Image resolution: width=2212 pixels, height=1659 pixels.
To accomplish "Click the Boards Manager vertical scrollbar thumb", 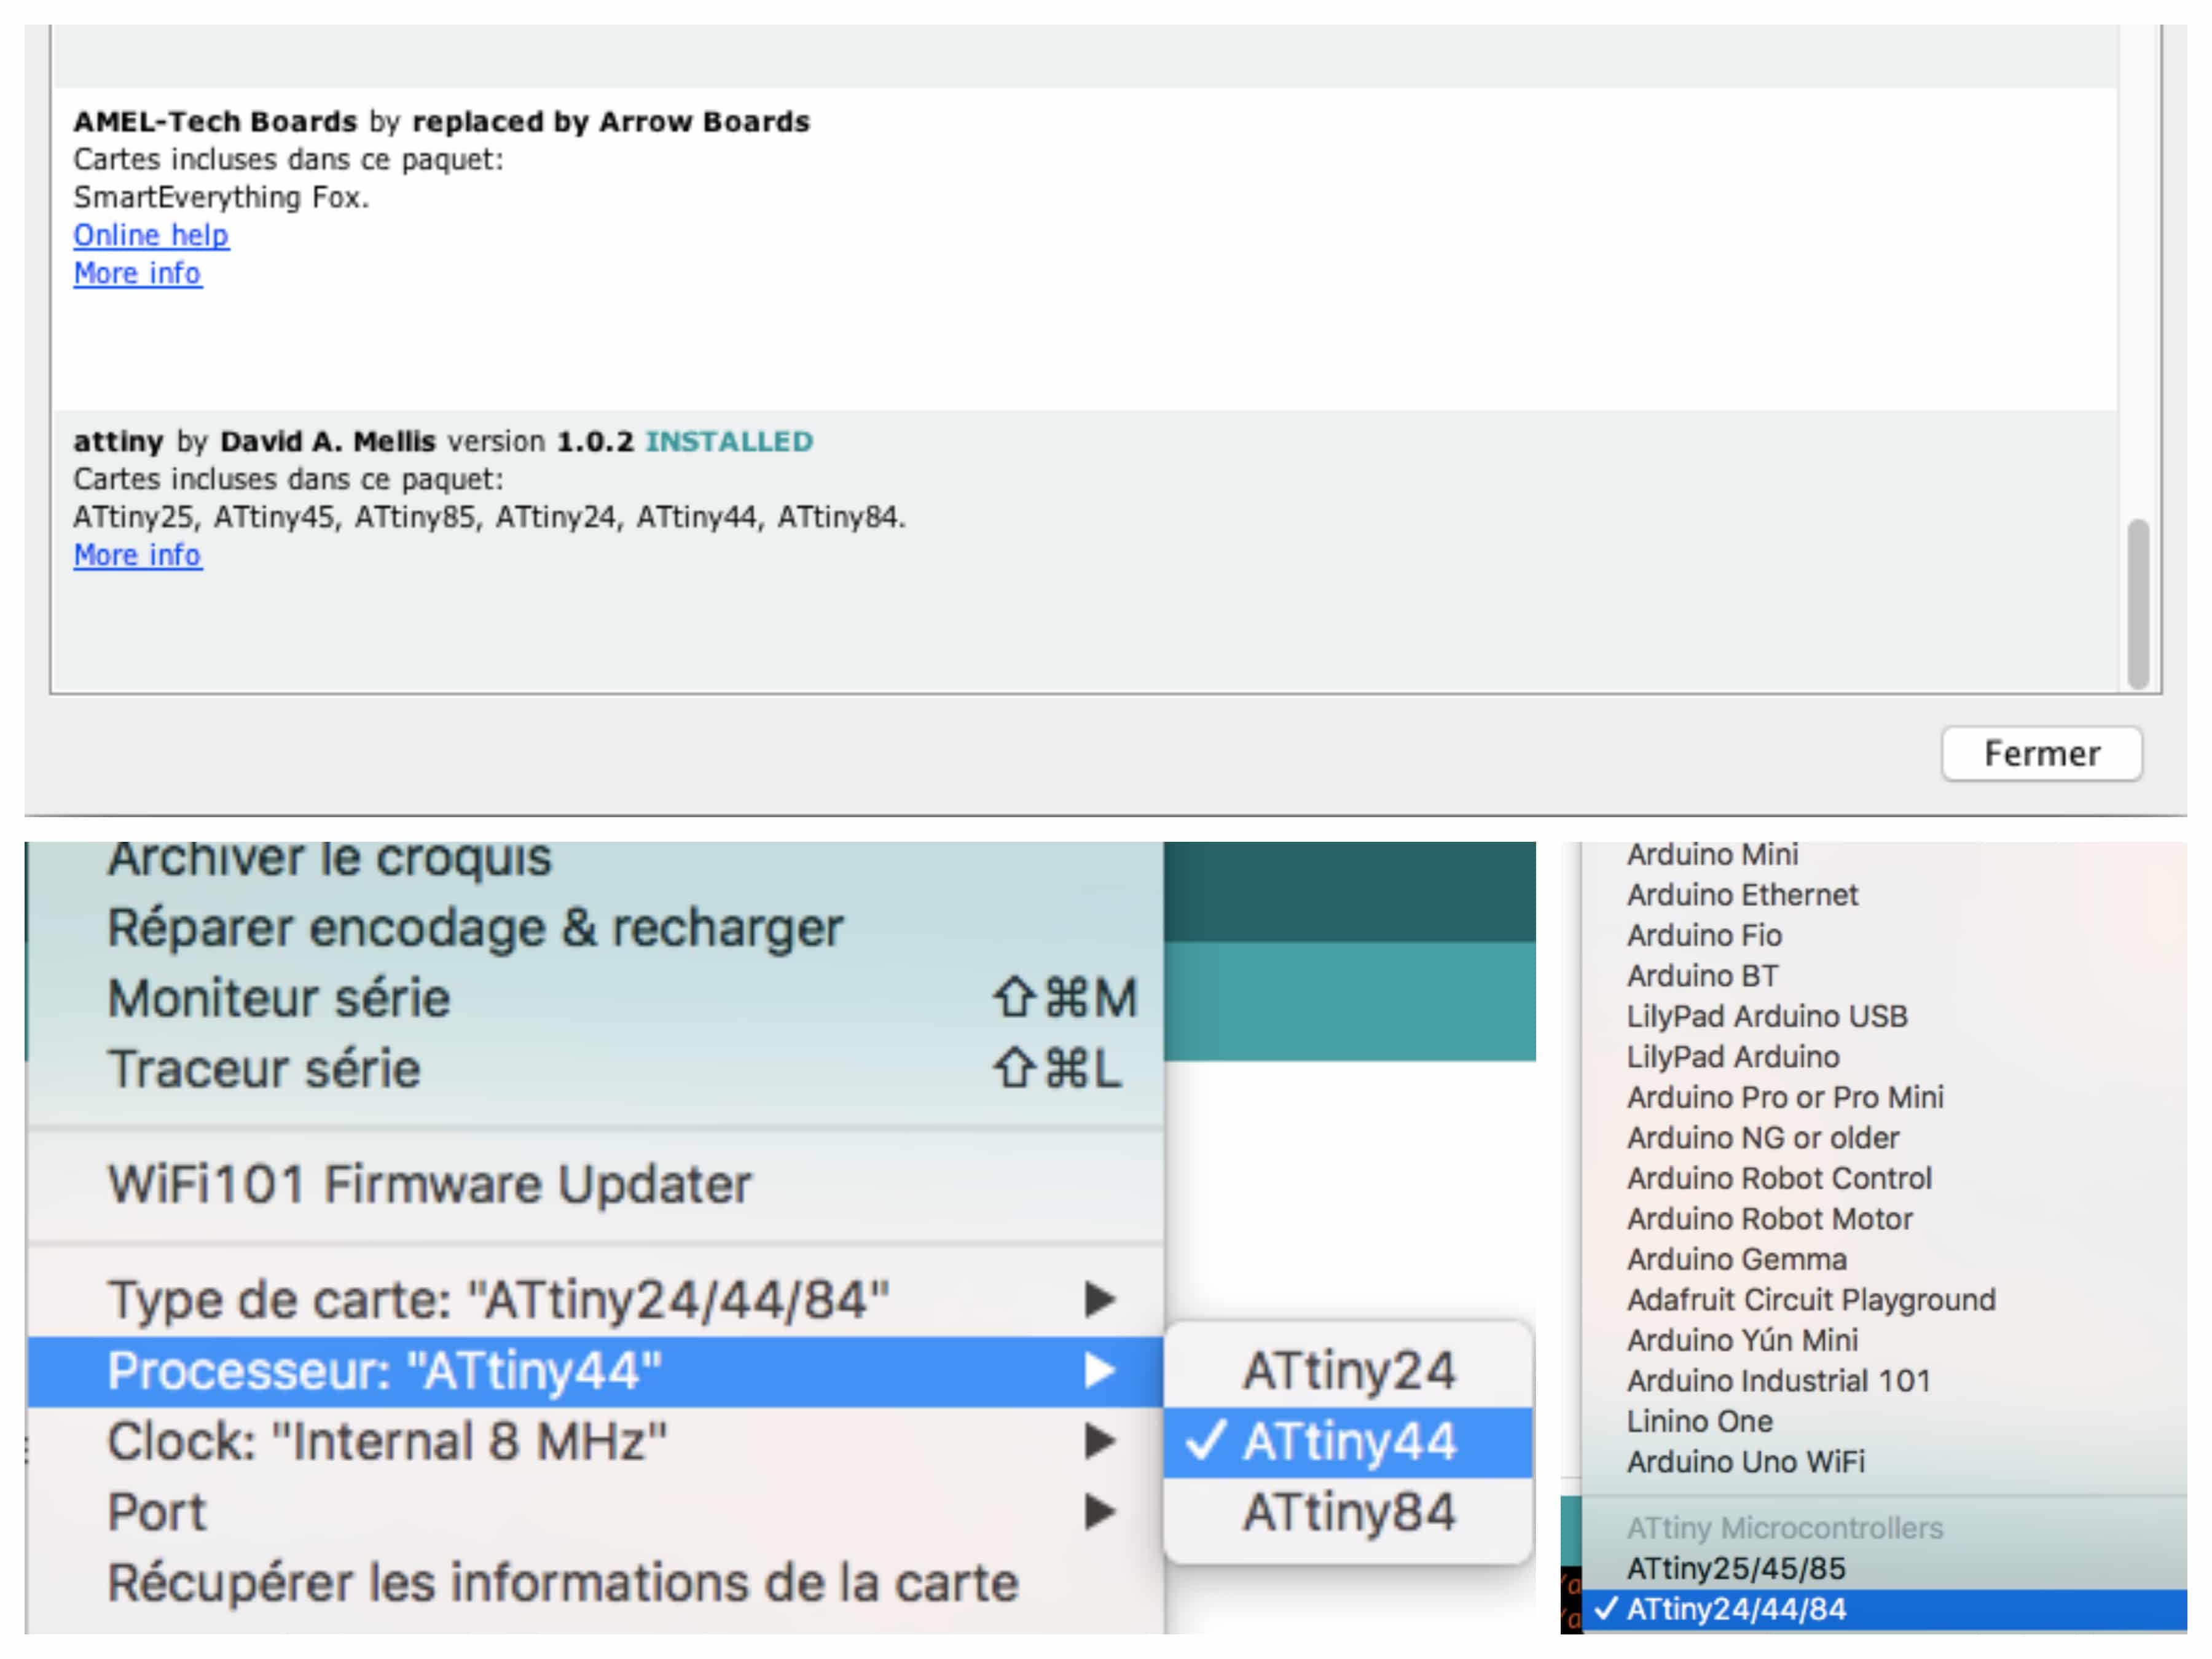I will tap(2138, 603).
